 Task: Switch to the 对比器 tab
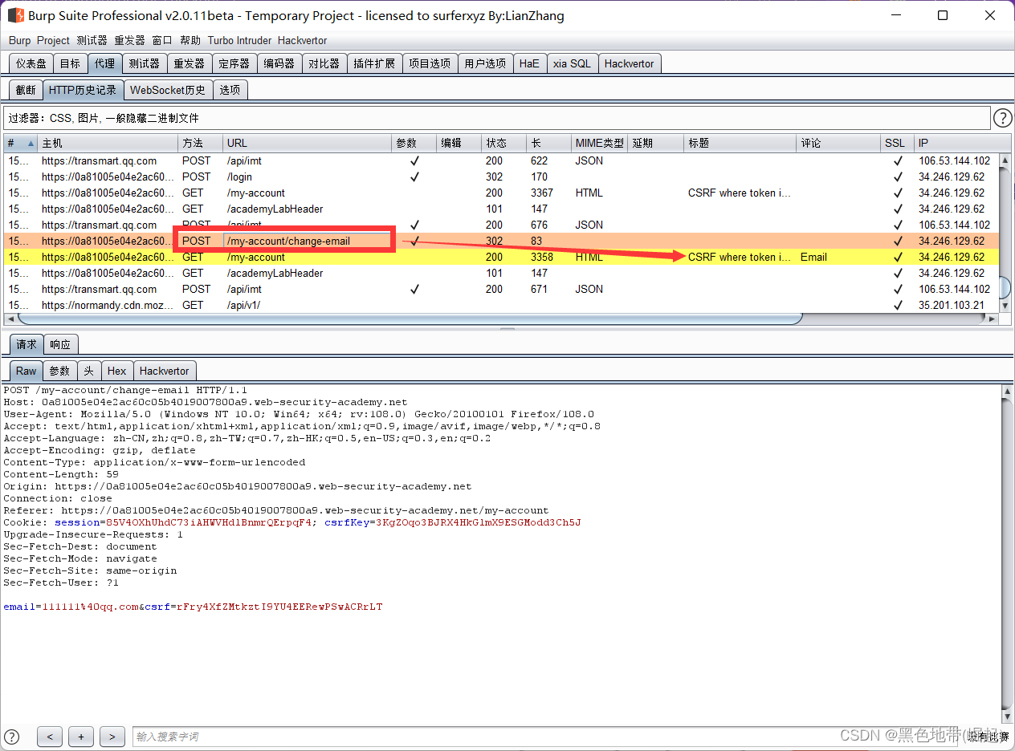pos(324,63)
